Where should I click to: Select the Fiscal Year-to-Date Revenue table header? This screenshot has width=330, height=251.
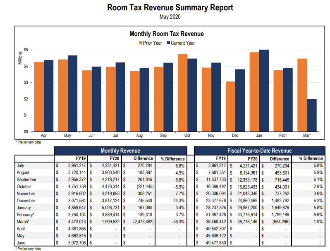point(259,151)
